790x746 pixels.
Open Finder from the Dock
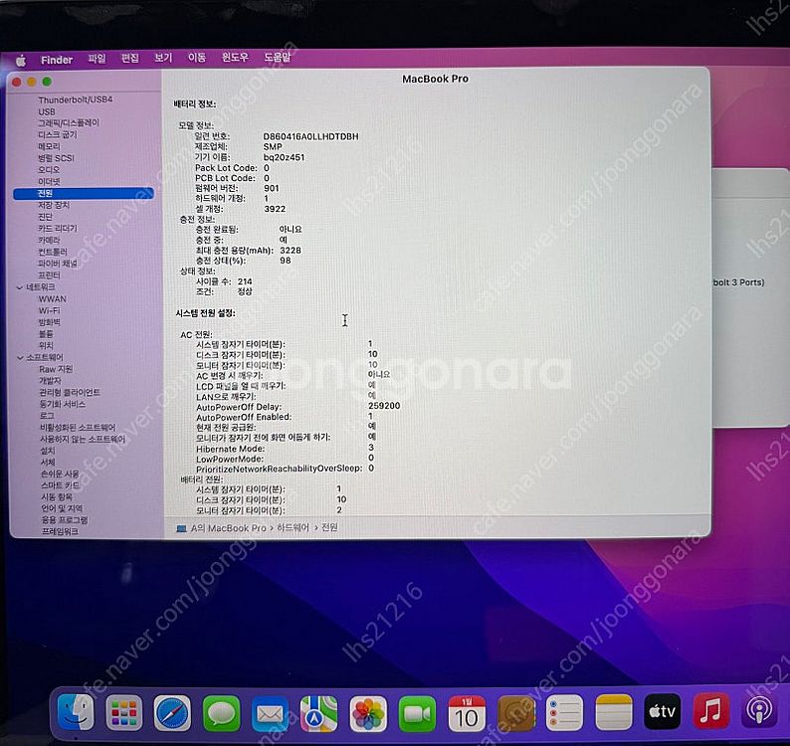(76, 713)
